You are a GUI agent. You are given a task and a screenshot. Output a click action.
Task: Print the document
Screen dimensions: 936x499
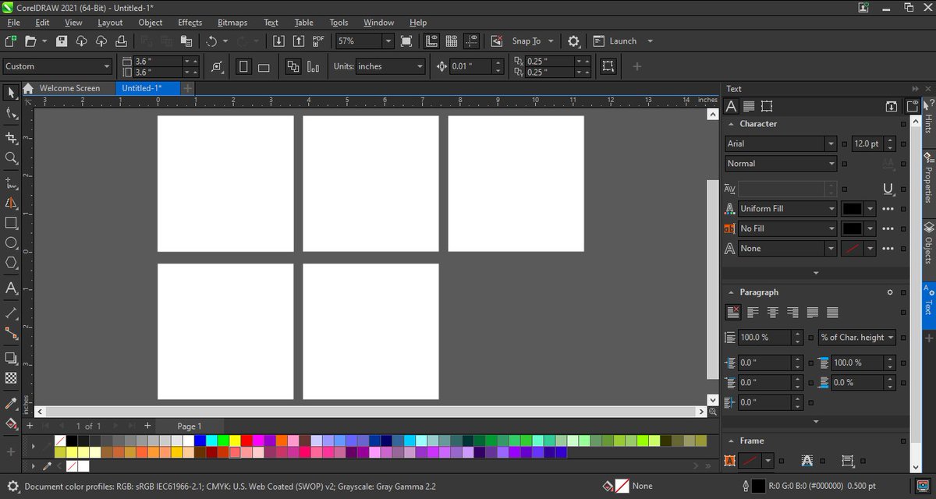pyautogui.click(x=122, y=41)
